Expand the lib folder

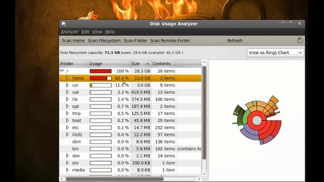[67, 99]
